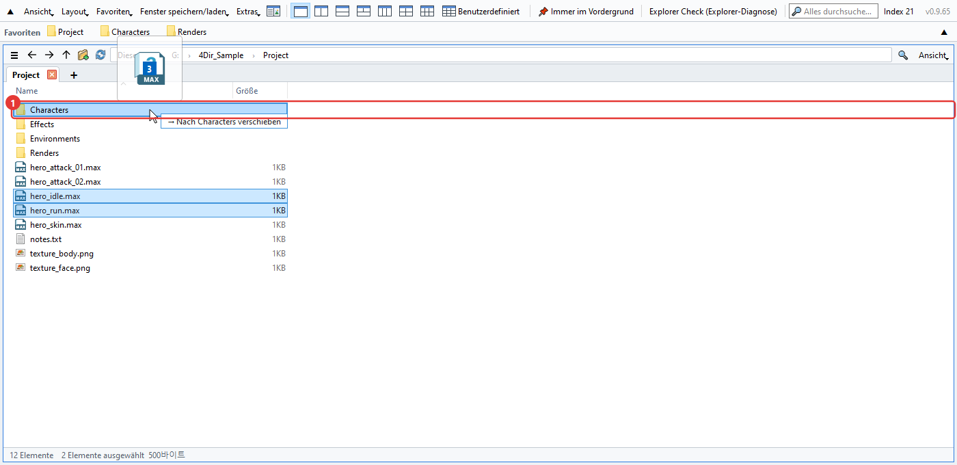
Task: Choose the two horizontal panes layout
Action: point(342,11)
